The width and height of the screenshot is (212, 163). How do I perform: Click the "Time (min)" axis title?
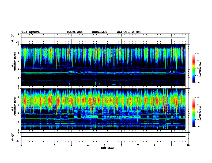107,148
